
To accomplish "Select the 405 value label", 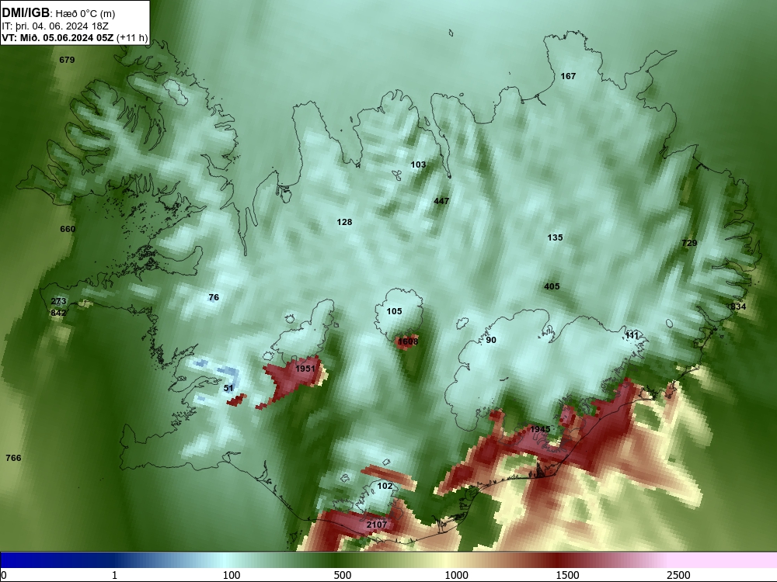I will (552, 286).
